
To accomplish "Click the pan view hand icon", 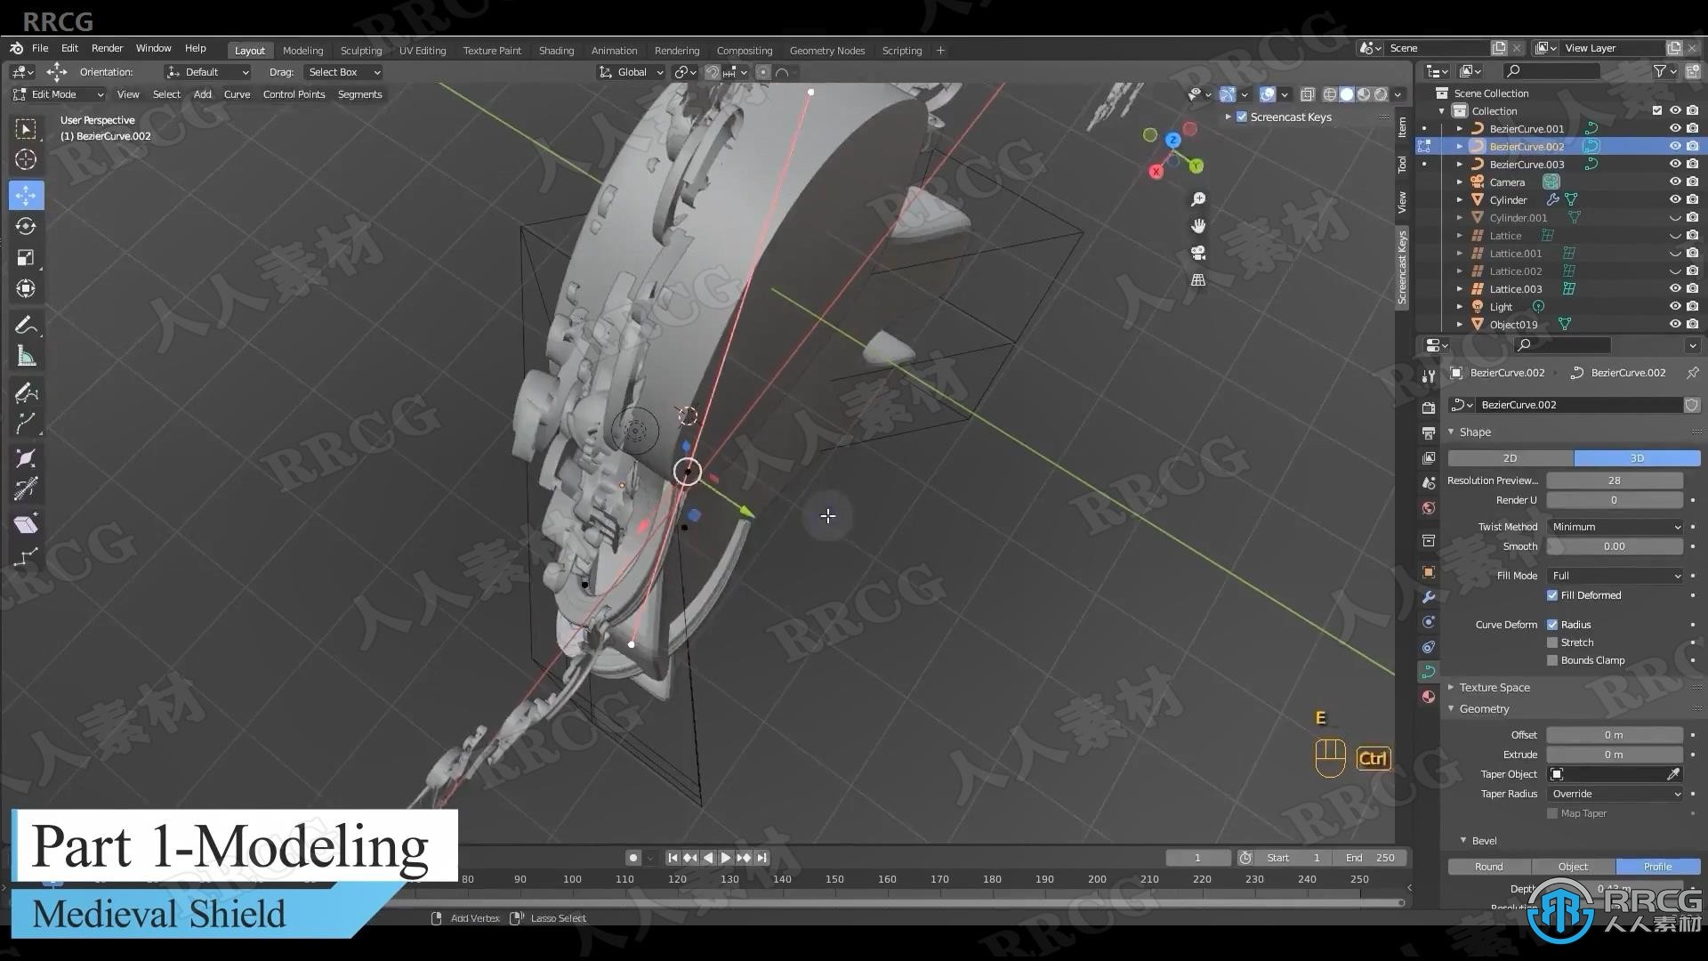I will pyautogui.click(x=1198, y=226).
